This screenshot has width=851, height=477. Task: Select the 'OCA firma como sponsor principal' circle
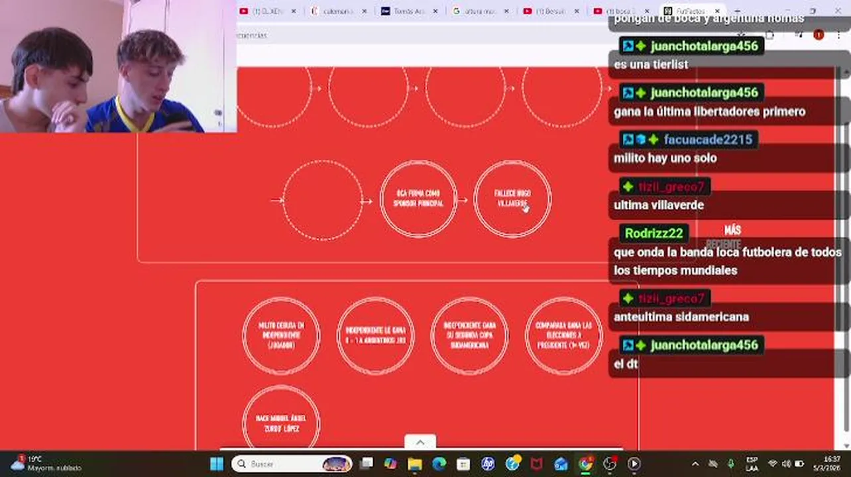pos(418,199)
